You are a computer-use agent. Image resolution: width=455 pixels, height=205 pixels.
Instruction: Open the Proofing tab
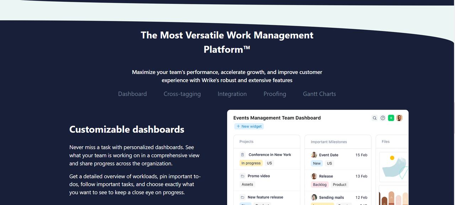tap(275, 94)
